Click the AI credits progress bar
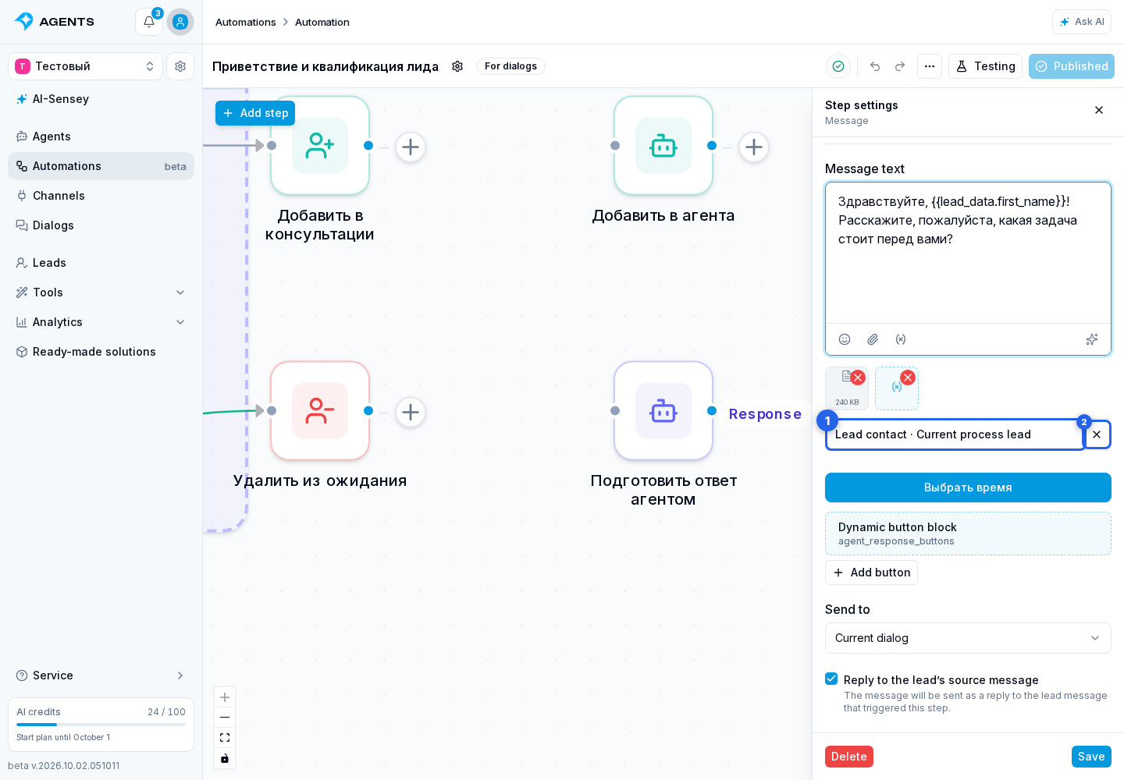 pos(101,725)
